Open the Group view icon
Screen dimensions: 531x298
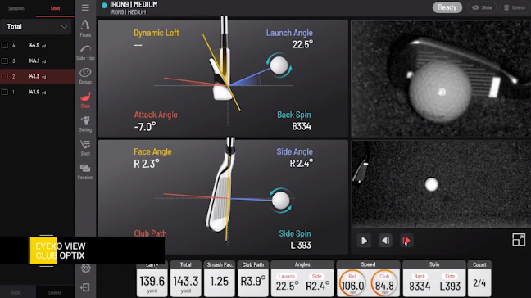(x=85, y=76)
